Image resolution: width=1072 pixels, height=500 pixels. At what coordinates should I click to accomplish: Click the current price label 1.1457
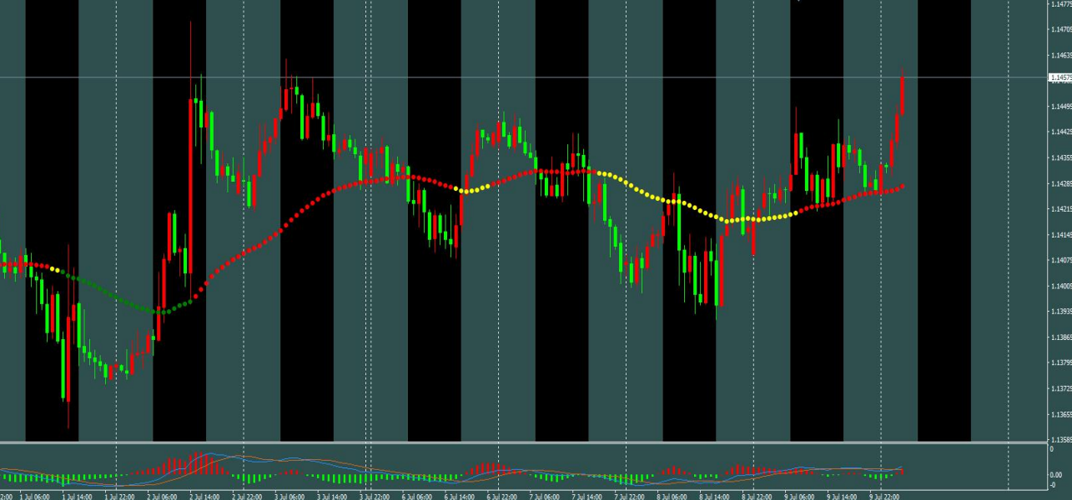point(1060,77)
